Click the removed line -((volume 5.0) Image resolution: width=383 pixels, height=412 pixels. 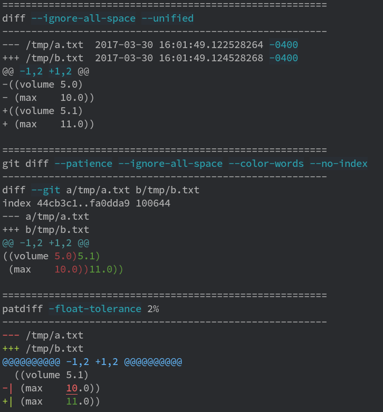click(43, 85)
